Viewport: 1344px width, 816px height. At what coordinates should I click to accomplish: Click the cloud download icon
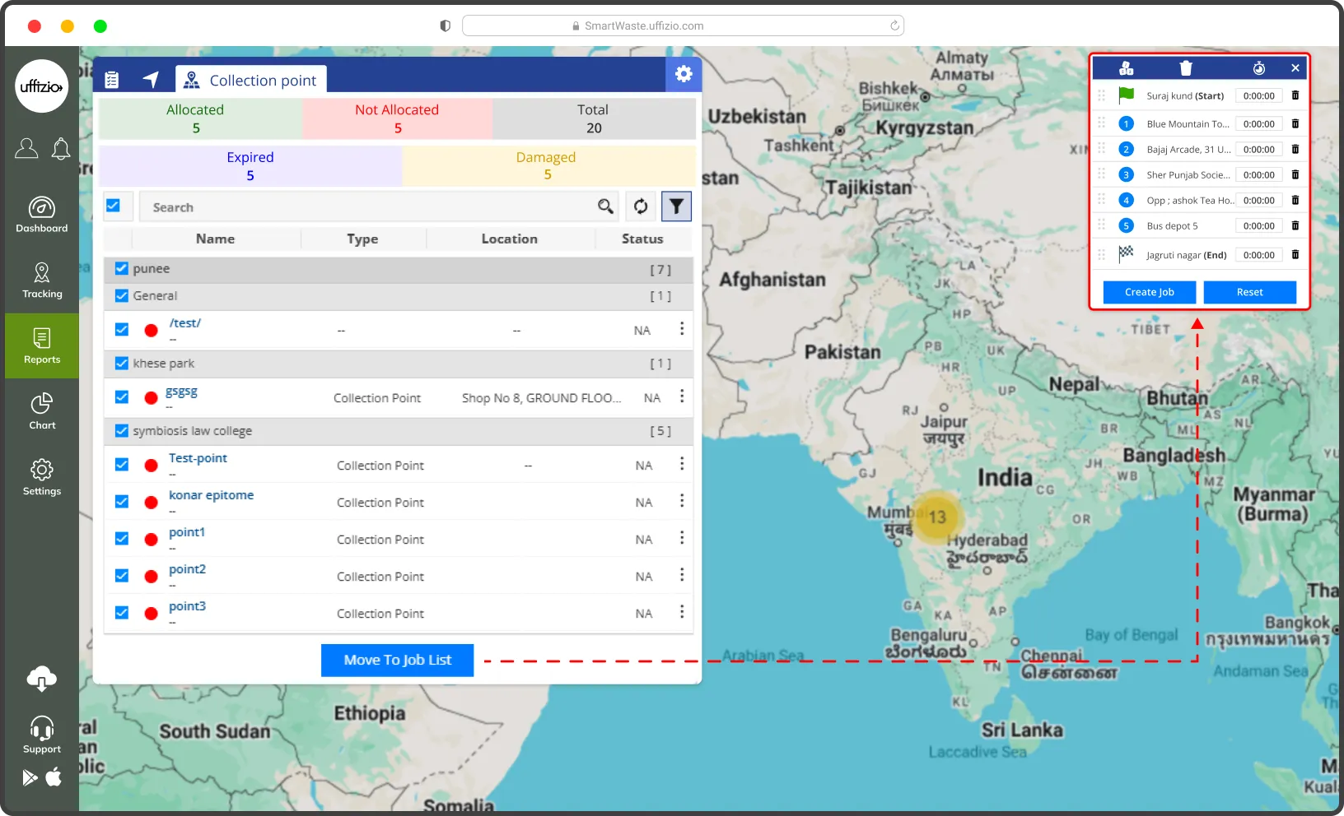click(42, 679)
